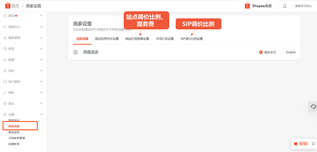This screenshot has height=152, width=317.
Task: Select English language radio button
Action: [x=283, y=52]
